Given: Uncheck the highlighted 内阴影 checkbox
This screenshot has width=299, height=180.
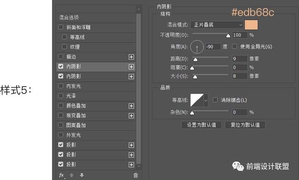Looking at the screenshot, I should [x=61, y=66].
